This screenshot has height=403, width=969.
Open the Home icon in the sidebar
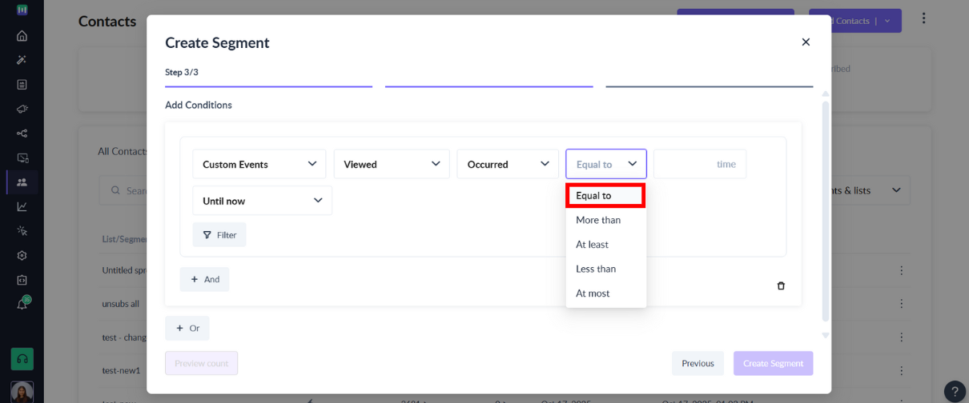[x=22, y=35]
